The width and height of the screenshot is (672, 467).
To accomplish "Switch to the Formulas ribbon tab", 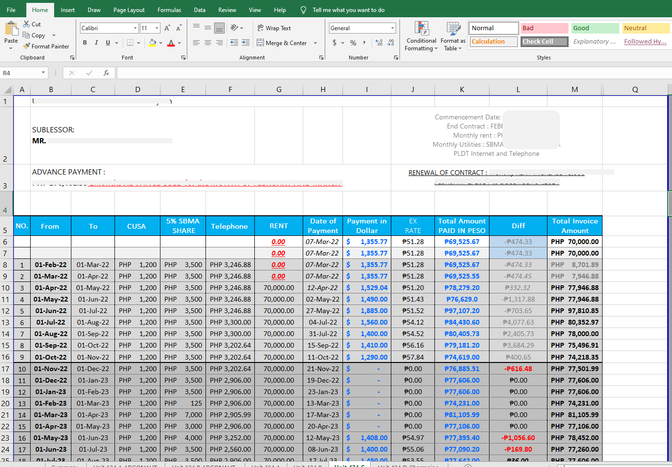I will pyautogui.click(x=169, y=10).
